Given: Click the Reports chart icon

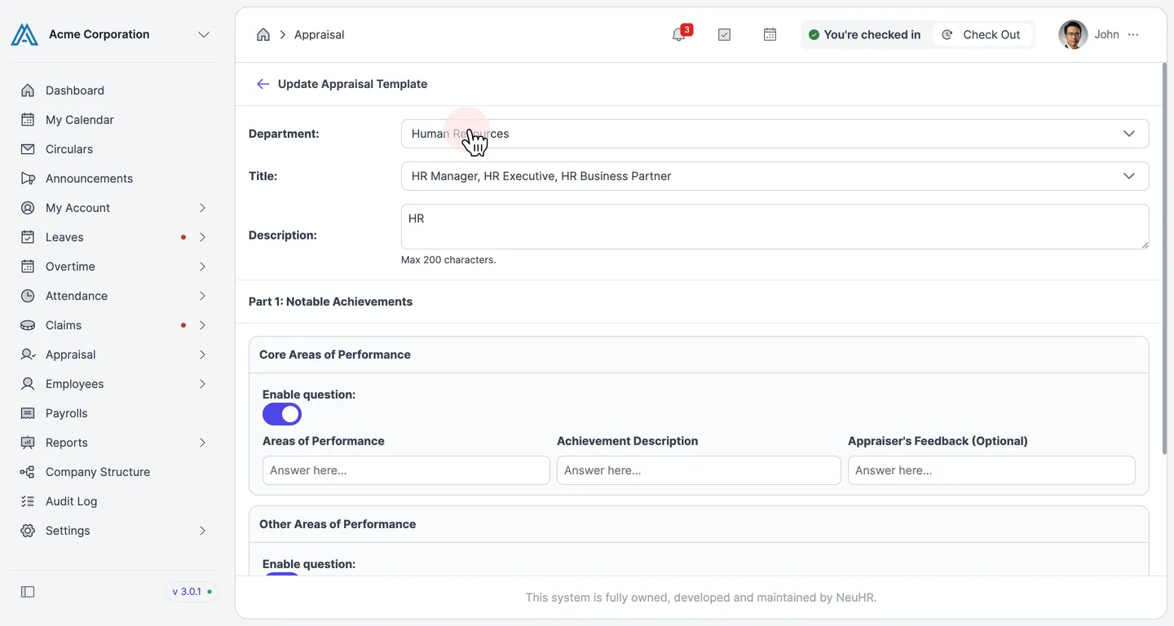Looking at the screenshot, I should [28, 443].
